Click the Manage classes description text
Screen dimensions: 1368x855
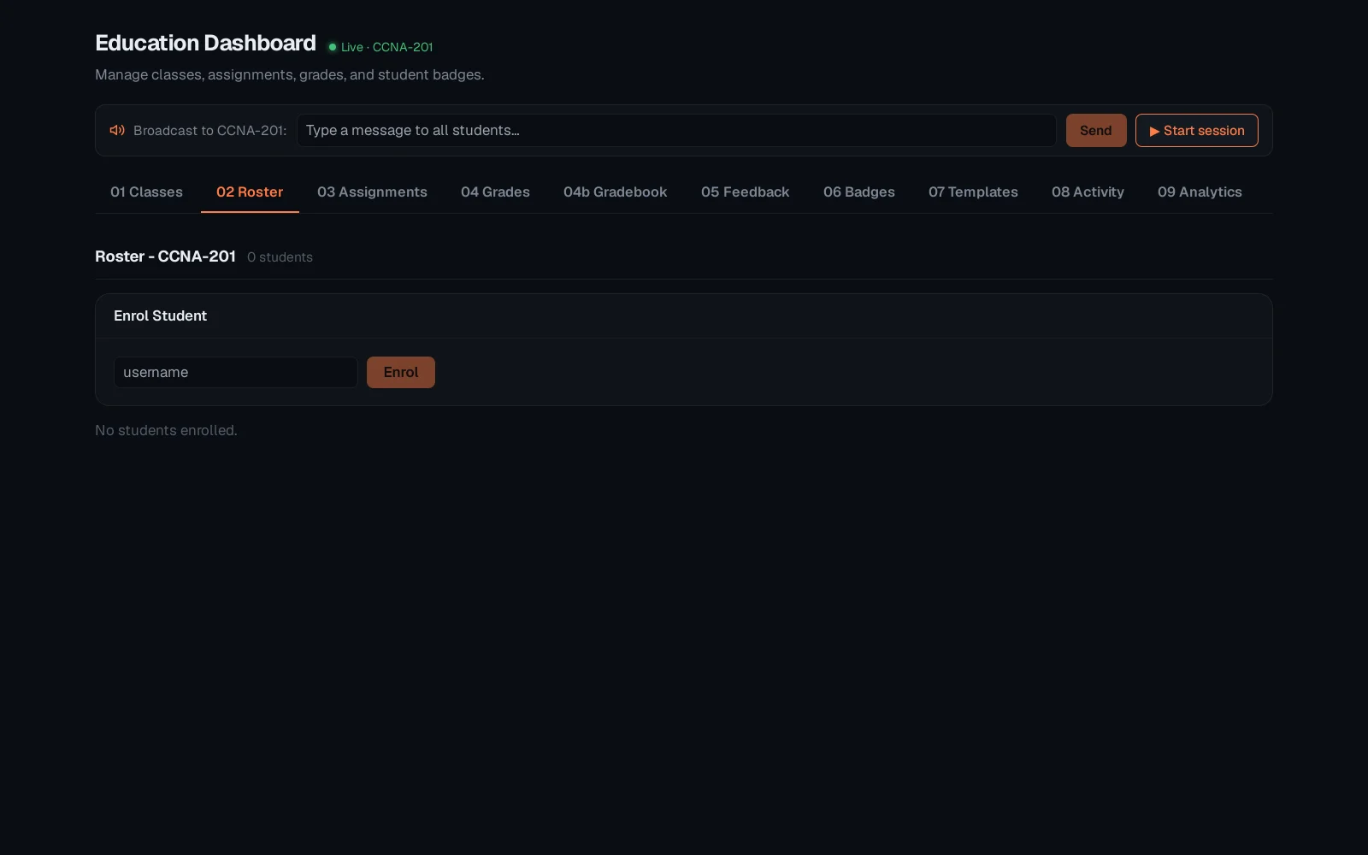tap(289, 74)
